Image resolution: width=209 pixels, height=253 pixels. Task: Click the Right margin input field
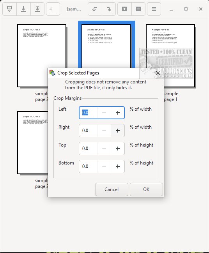[x=88, y=131]
